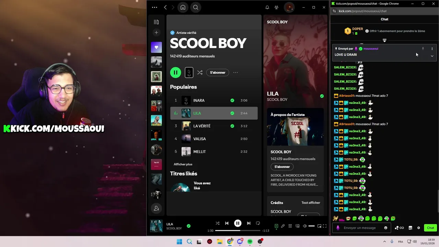Screen dimensions: 439x247
Task: Toggle liked checkmark on LILA row
Action: pyautogui.click(x=232, y=113)
